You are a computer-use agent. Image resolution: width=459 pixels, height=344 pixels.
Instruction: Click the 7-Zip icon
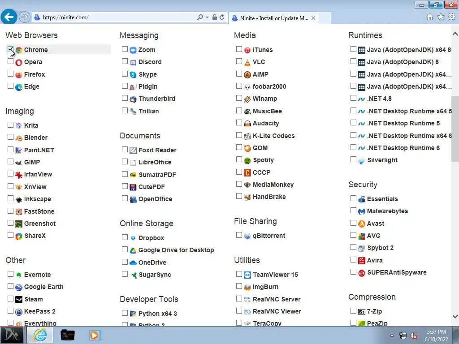tap(362, 312)
